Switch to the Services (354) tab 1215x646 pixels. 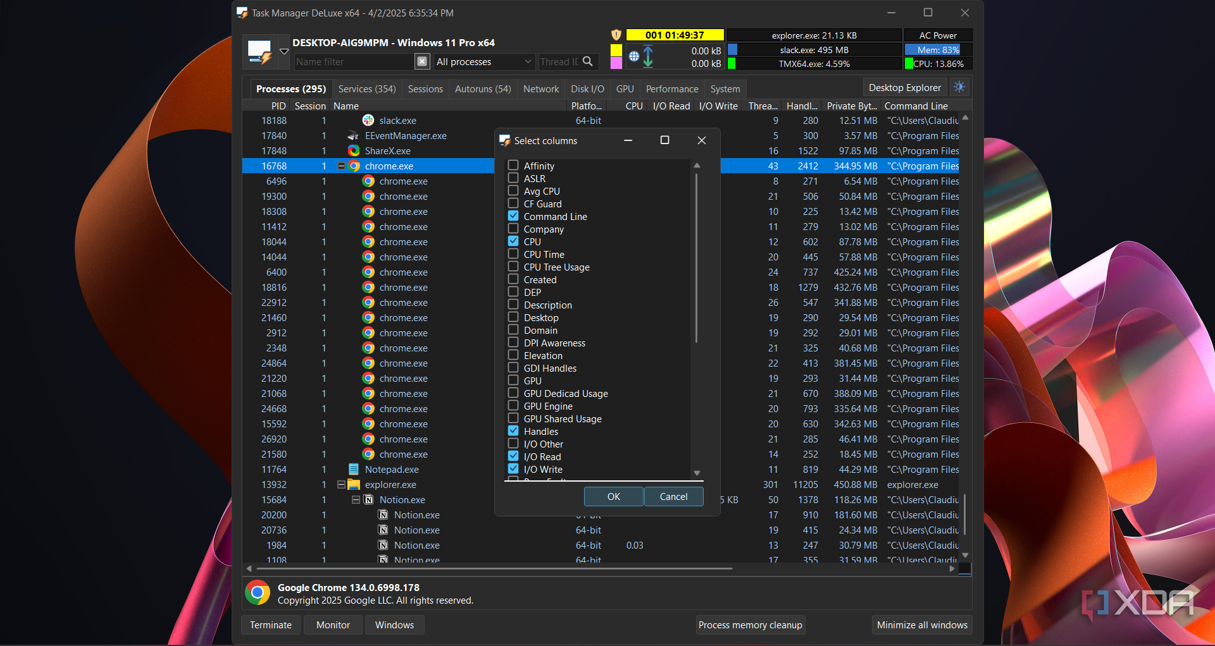[x=366, y=89]
